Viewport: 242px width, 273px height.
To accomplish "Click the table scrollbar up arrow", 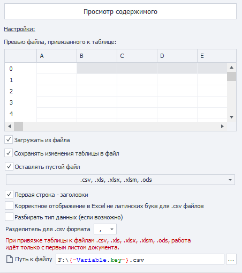I will pos(232,68).
